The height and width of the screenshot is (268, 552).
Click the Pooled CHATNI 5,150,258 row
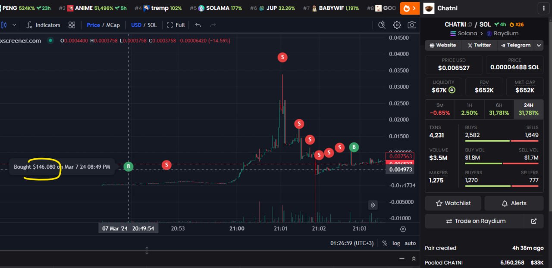coord(484,262)
